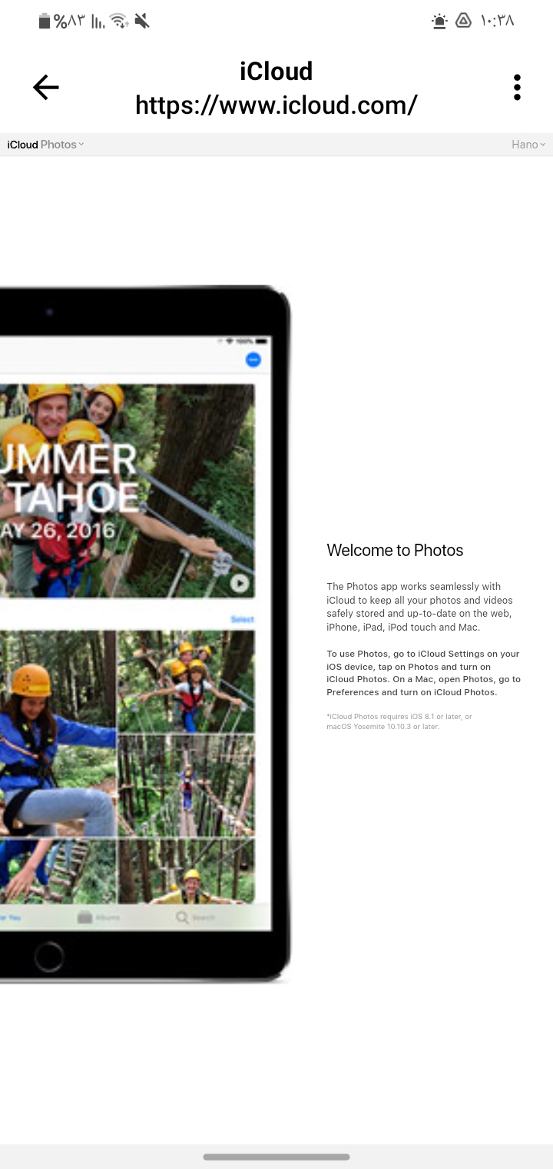553x1169 pixels.
Task: Tap the blue more button on iPad
Action: 253,360
